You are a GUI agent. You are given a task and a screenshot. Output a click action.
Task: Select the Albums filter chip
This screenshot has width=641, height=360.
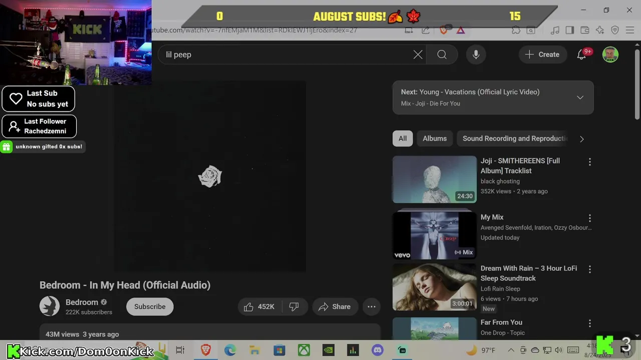(x=435, y=138)
